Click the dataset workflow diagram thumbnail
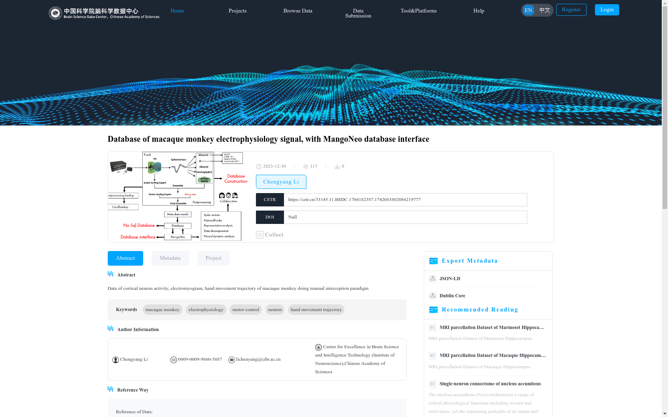The height and width of the screenshot is (417, 668). click(178, 196)
